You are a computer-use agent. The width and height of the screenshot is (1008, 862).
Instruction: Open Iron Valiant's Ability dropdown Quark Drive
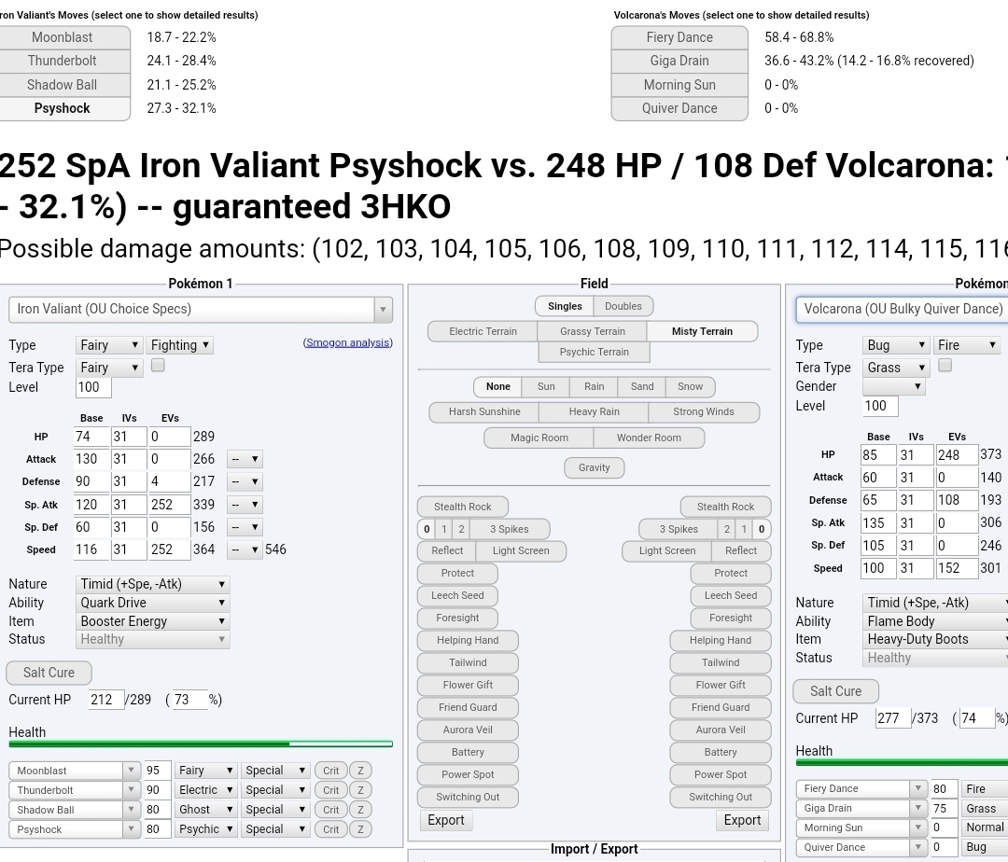pos(152,603)
